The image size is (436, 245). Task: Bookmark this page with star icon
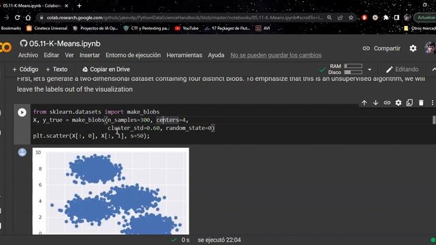[x=351, y=18]
